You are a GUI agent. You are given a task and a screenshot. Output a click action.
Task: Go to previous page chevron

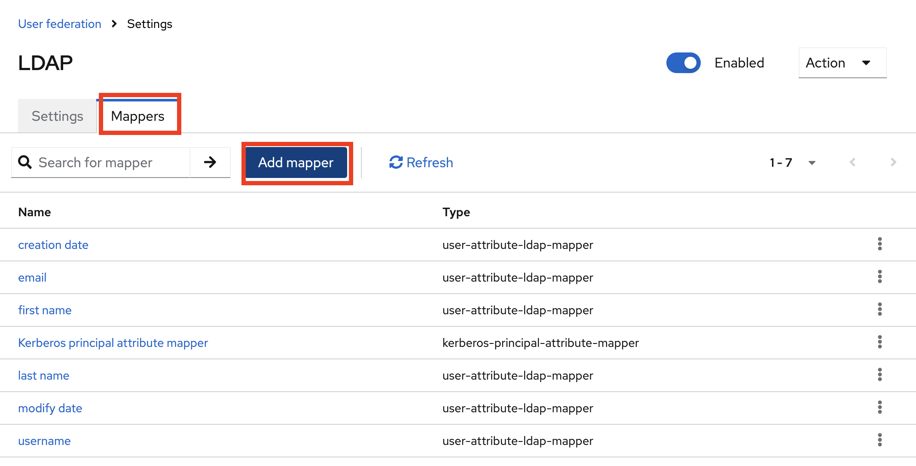click(x=852, y=162)
